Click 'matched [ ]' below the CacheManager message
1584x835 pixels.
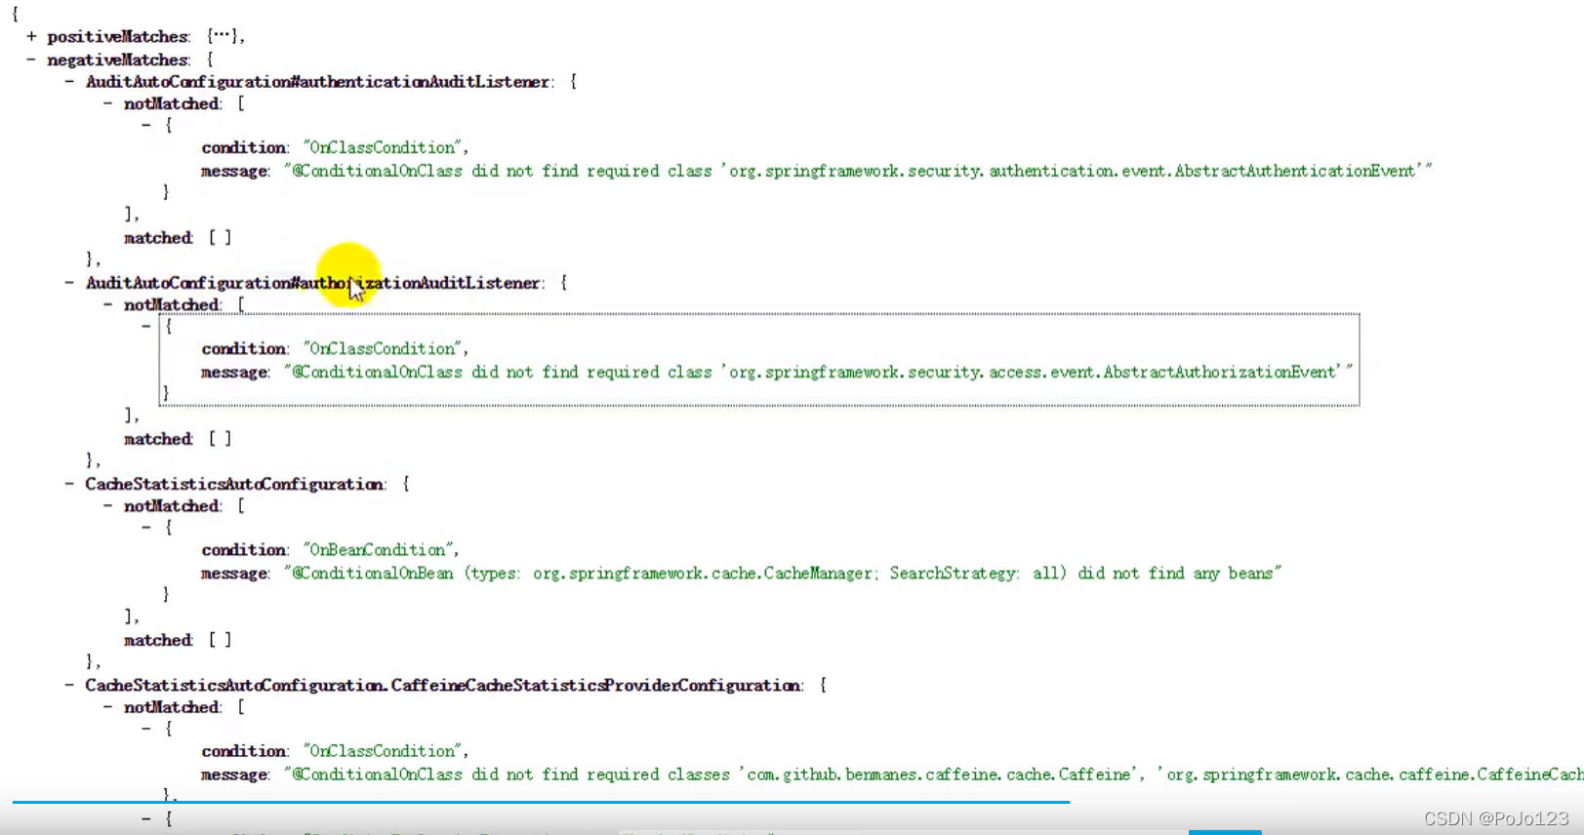coord(178,640)
